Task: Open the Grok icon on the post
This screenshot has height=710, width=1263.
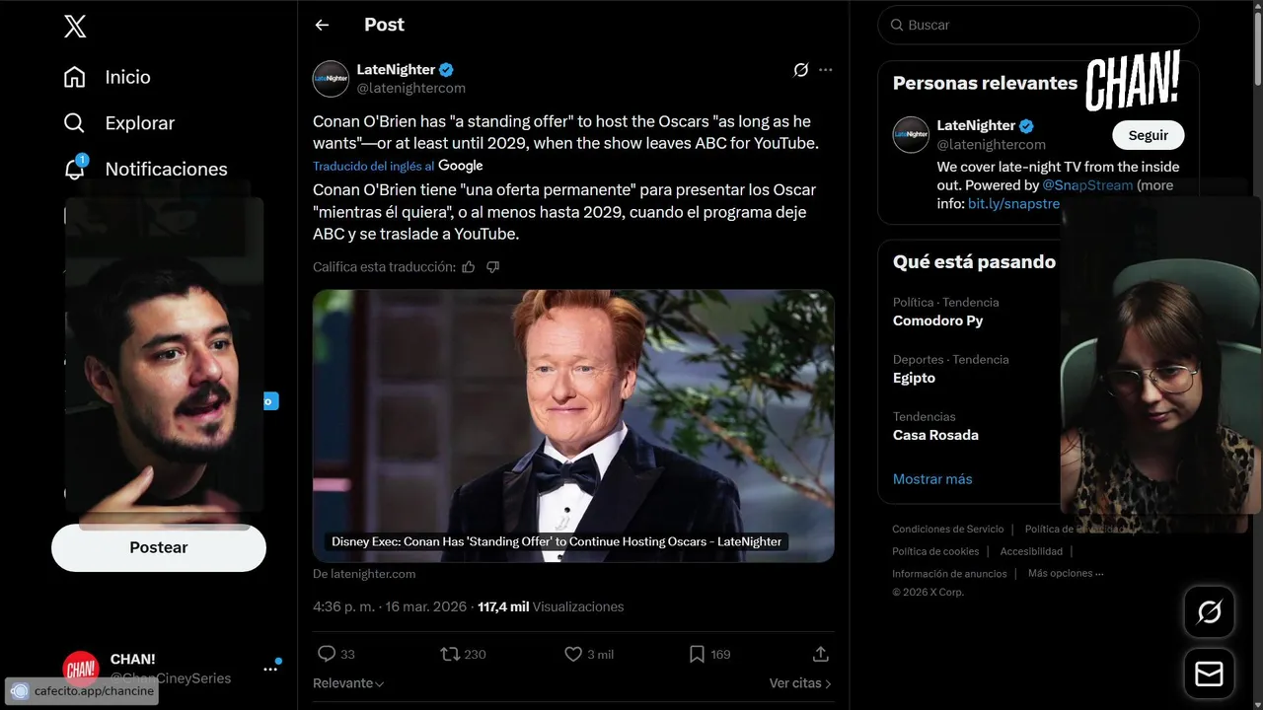Action: (x=801, y=70)
